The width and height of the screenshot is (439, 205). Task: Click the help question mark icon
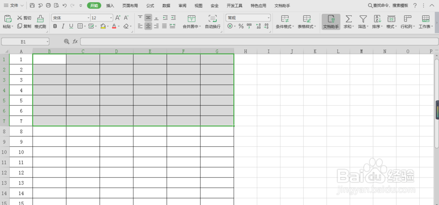click(415, 6)
